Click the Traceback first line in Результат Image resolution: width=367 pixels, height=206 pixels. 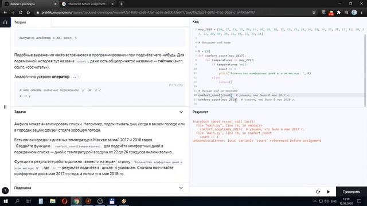[224, 121]
